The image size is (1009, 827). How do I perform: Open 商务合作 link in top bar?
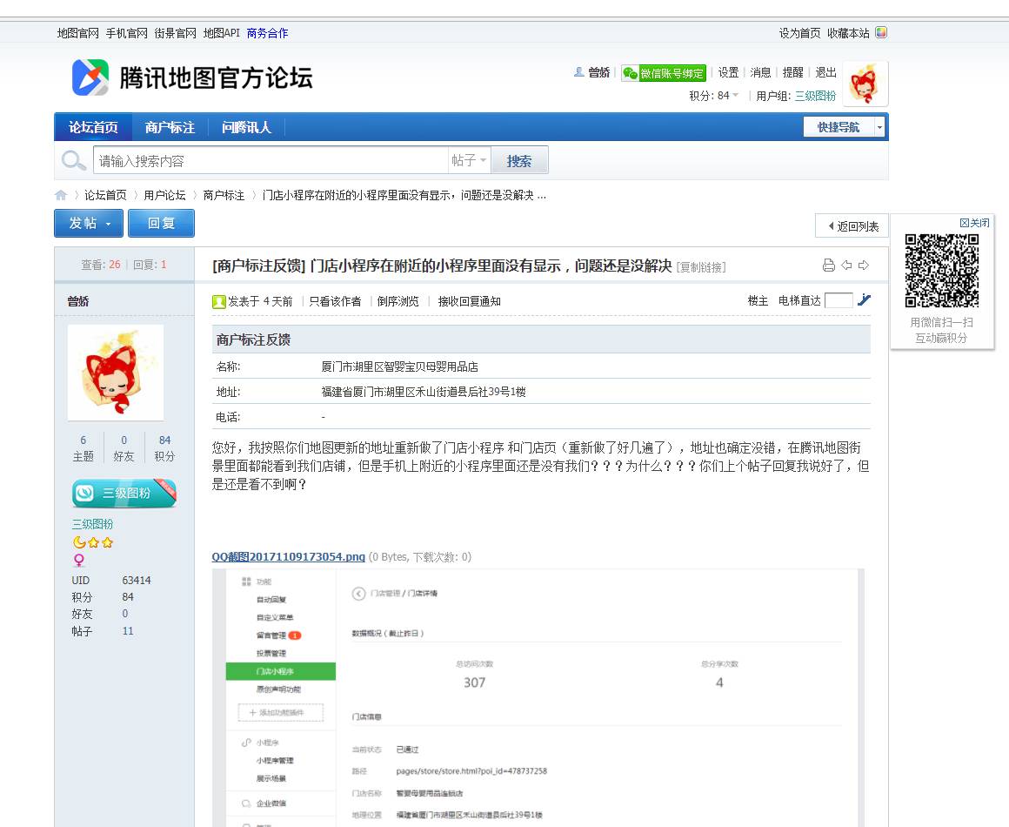click(x=267, y=33)
